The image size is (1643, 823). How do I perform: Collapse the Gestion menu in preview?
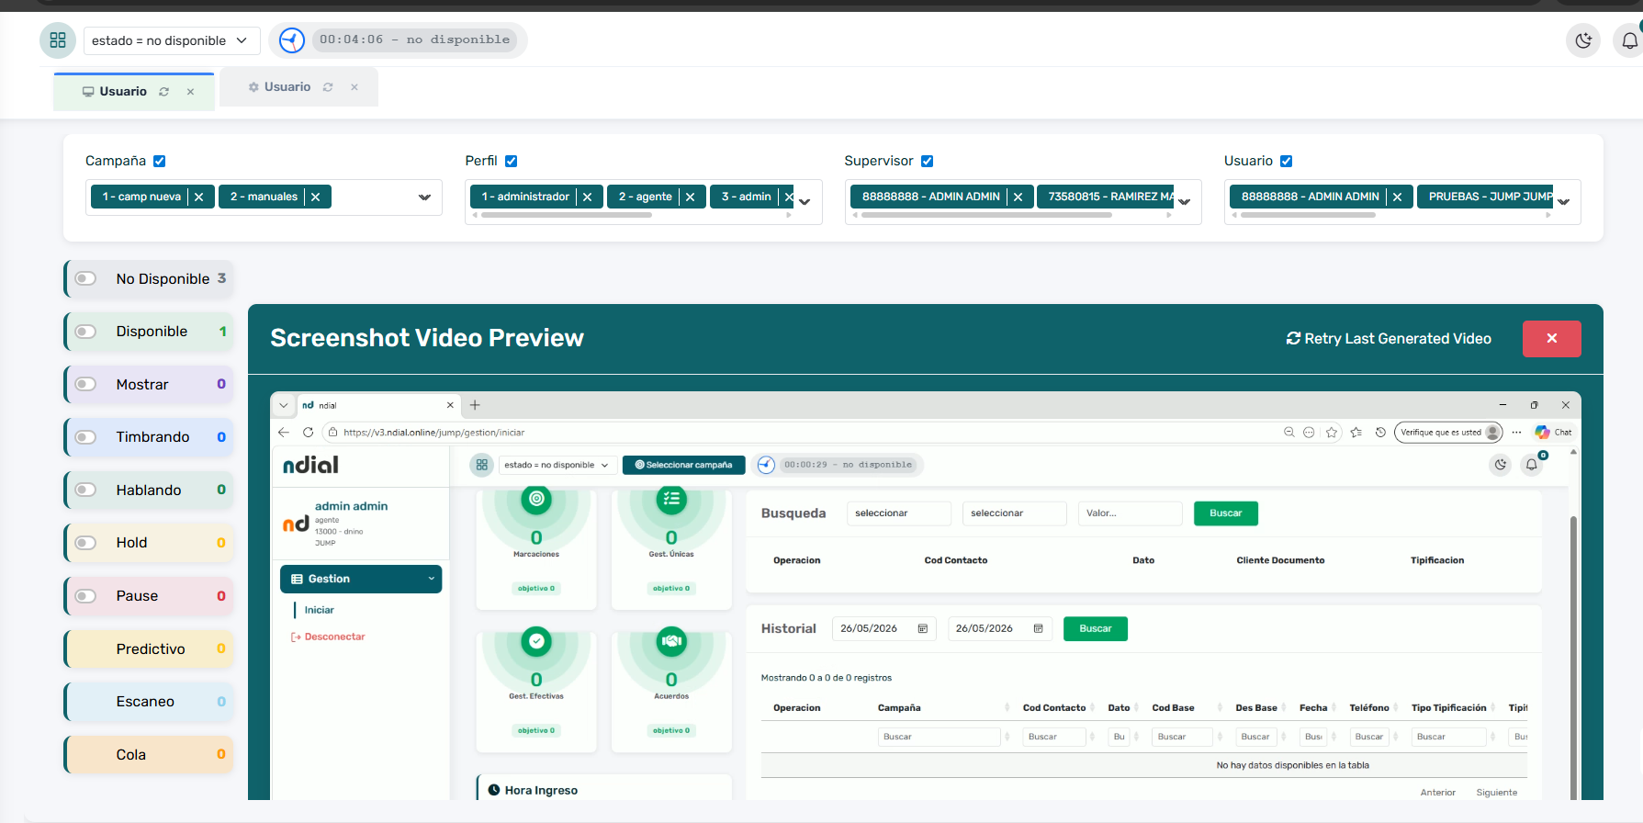point(361,579)
